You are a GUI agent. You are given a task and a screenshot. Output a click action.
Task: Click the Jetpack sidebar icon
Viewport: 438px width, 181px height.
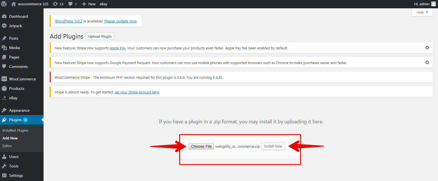coord(4,26)
